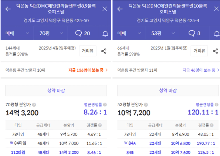
Task: Select the 84타입 row
Action: point(56,143)
